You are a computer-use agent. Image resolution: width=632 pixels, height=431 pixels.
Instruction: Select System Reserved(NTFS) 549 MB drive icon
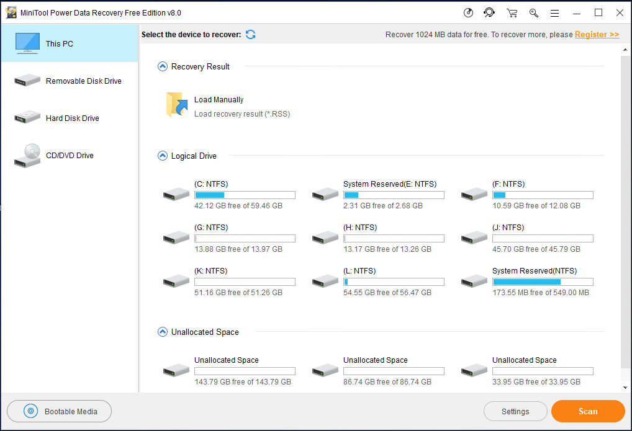point(474,281)
